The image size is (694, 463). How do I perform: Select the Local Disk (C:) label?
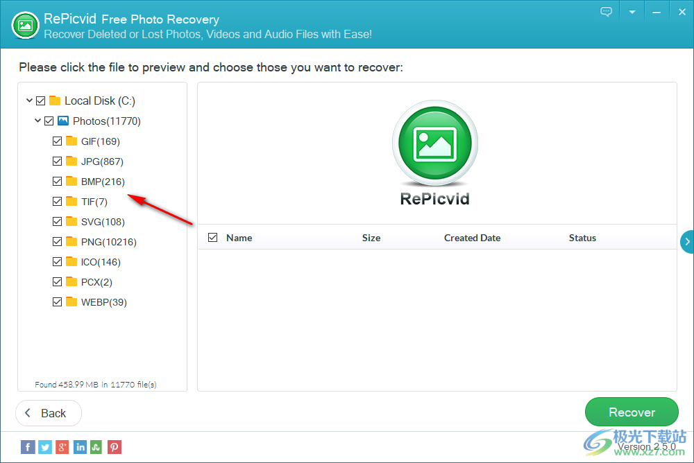coord(100,101)
